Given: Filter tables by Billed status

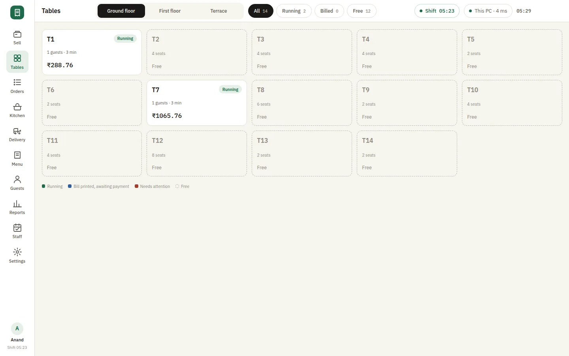Looking at the screenshot, I should pos(329,11).
